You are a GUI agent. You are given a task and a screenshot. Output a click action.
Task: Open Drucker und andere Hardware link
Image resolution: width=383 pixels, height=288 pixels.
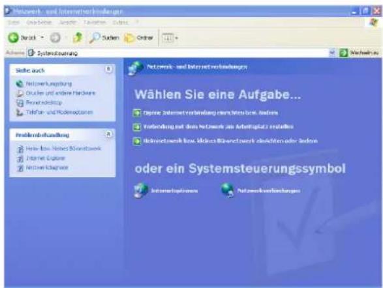click(x=61, y=93)
